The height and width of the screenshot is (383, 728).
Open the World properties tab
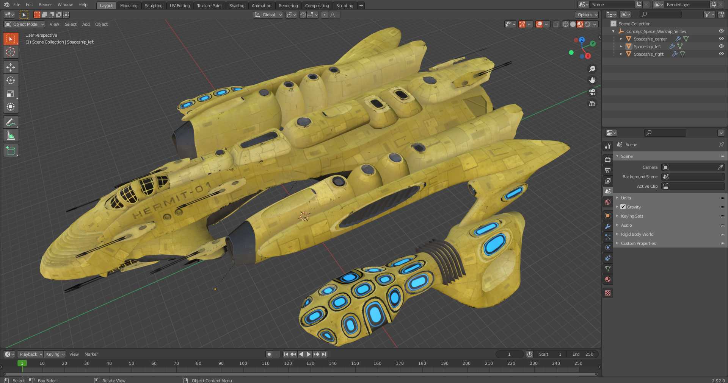click(608, 202)
